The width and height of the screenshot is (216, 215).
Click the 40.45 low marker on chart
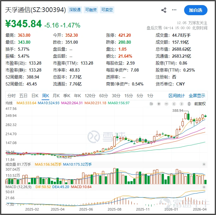[67, 157]
